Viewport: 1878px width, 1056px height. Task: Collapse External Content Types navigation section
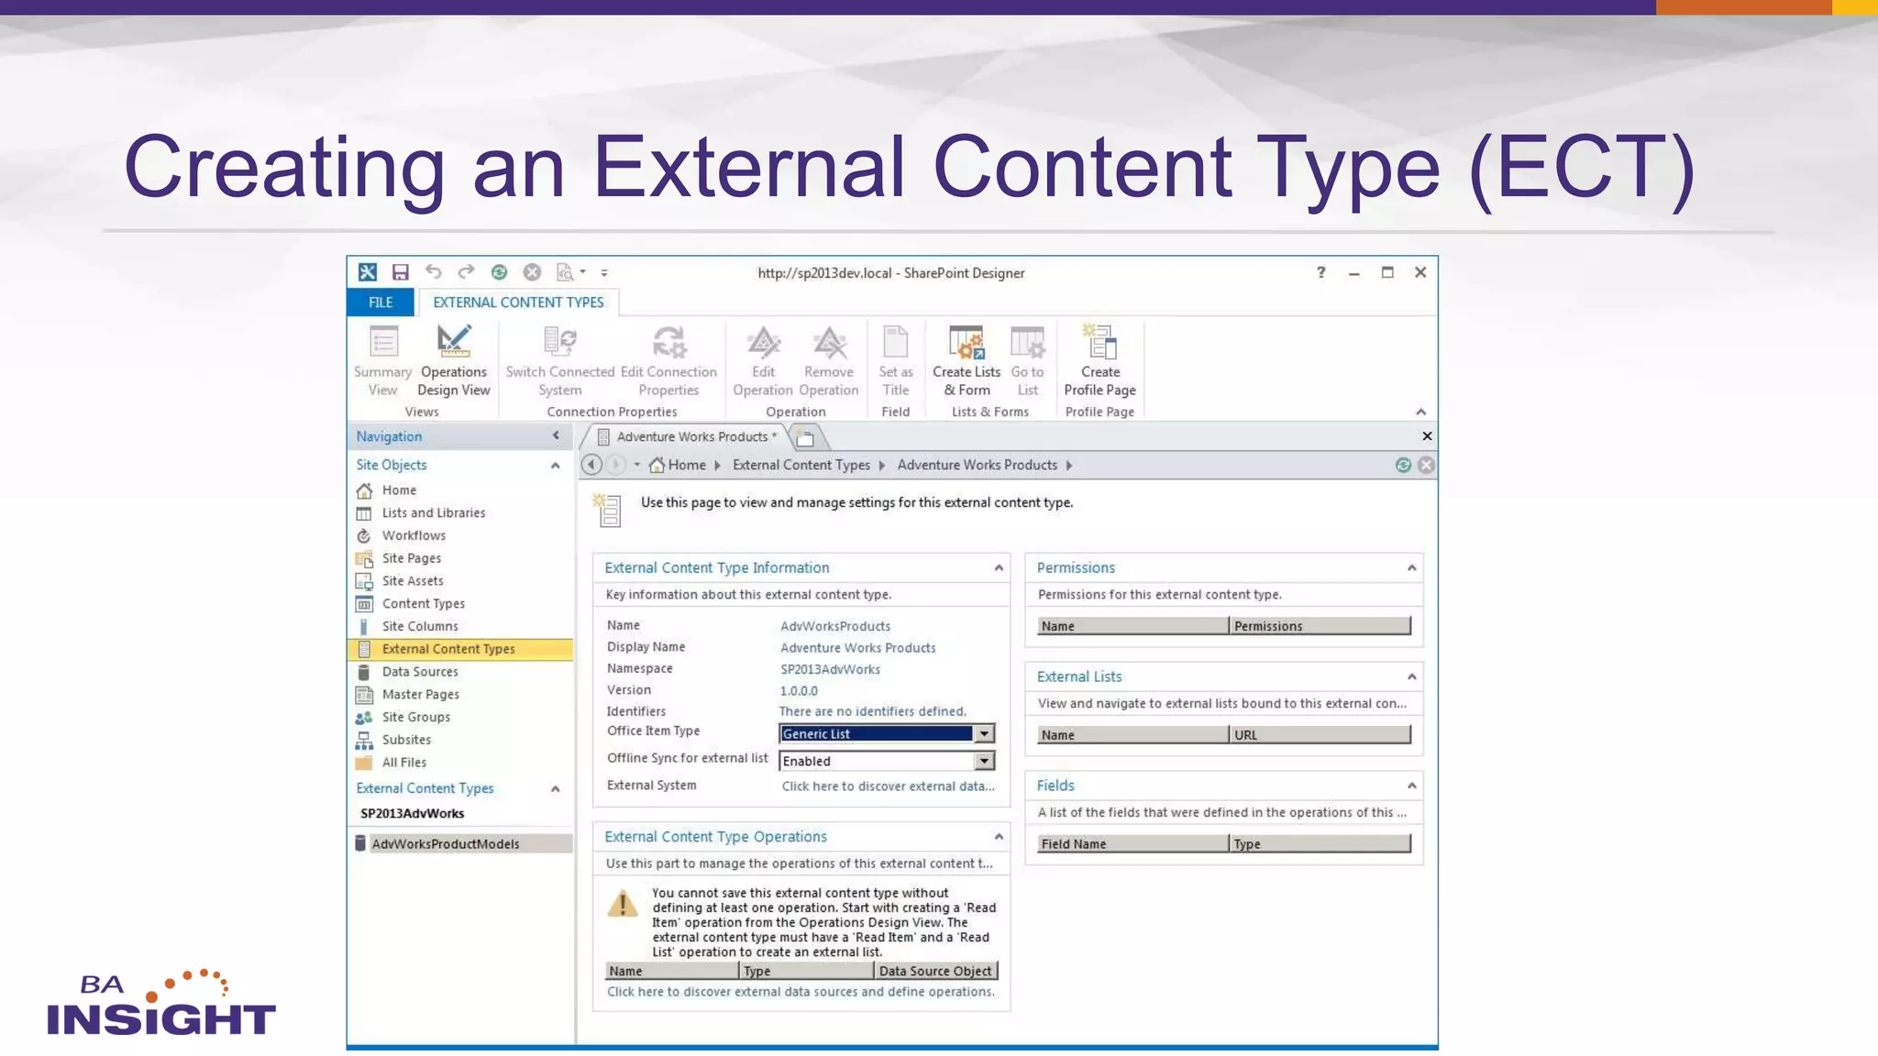click(556, 788)
